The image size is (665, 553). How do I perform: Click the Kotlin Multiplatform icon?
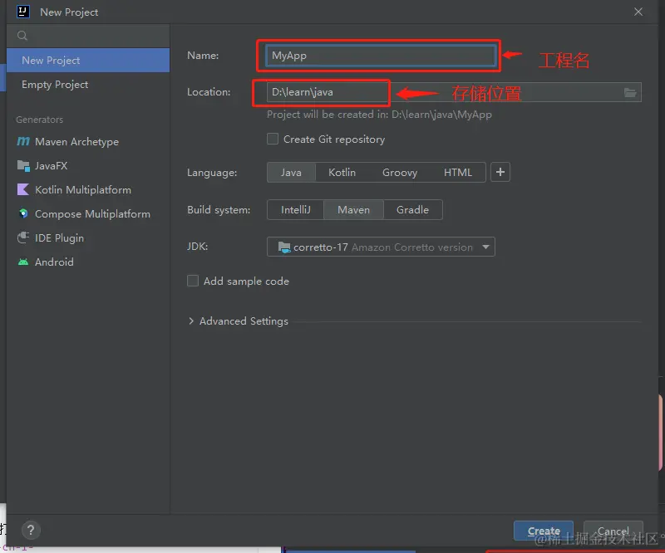pos(23,189)
